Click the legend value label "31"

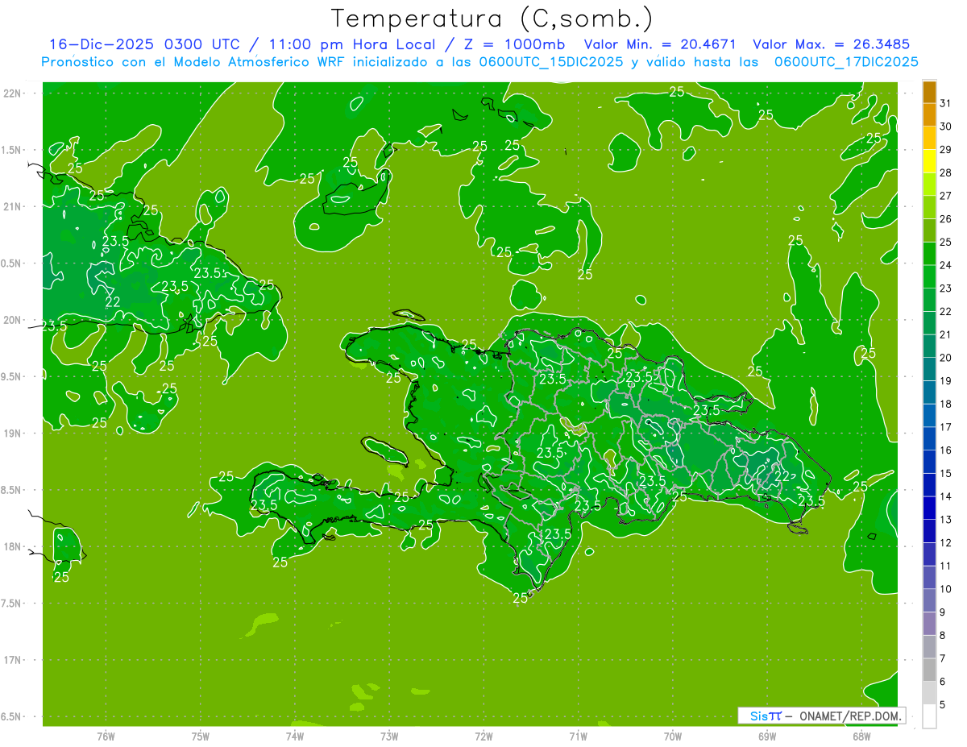pos(945,104)
